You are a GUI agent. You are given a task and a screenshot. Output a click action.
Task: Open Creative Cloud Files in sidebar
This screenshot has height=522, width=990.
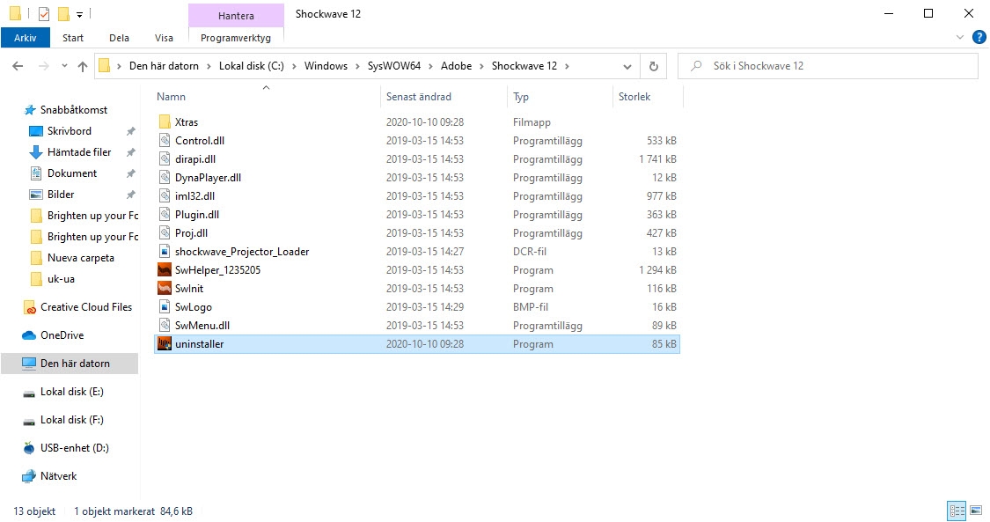(x=78, y=307)
